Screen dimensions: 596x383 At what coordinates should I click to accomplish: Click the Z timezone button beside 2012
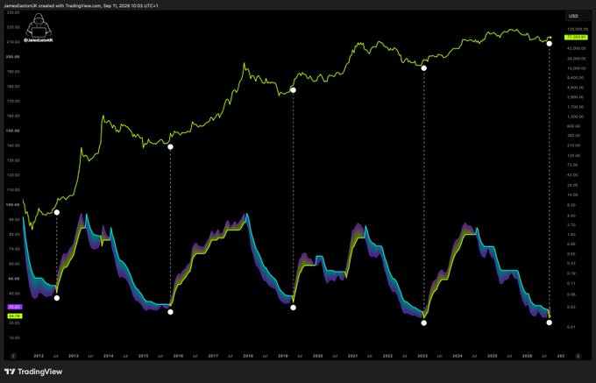pos(13,356)
